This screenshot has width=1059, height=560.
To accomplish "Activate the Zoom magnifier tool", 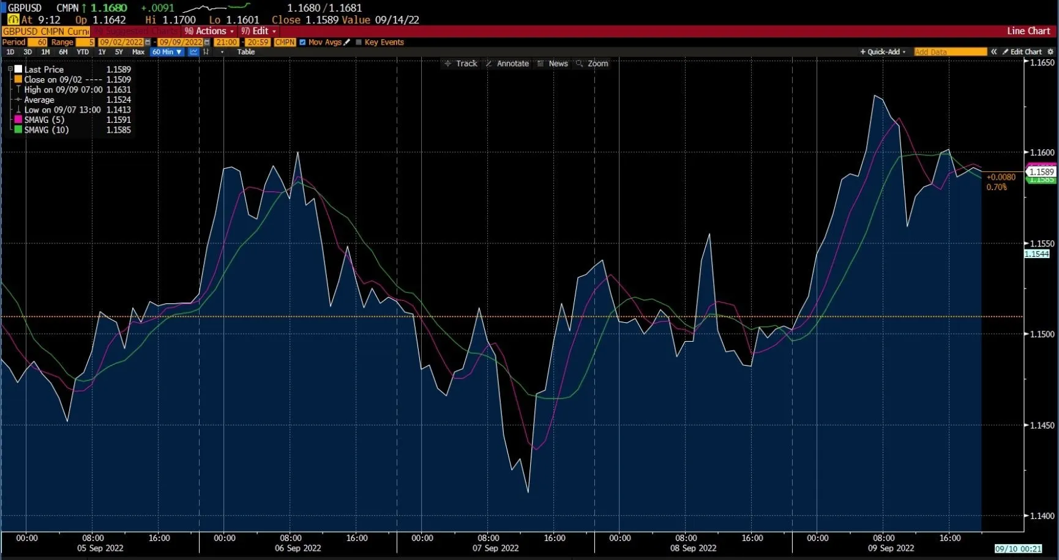I will (591, 63).
